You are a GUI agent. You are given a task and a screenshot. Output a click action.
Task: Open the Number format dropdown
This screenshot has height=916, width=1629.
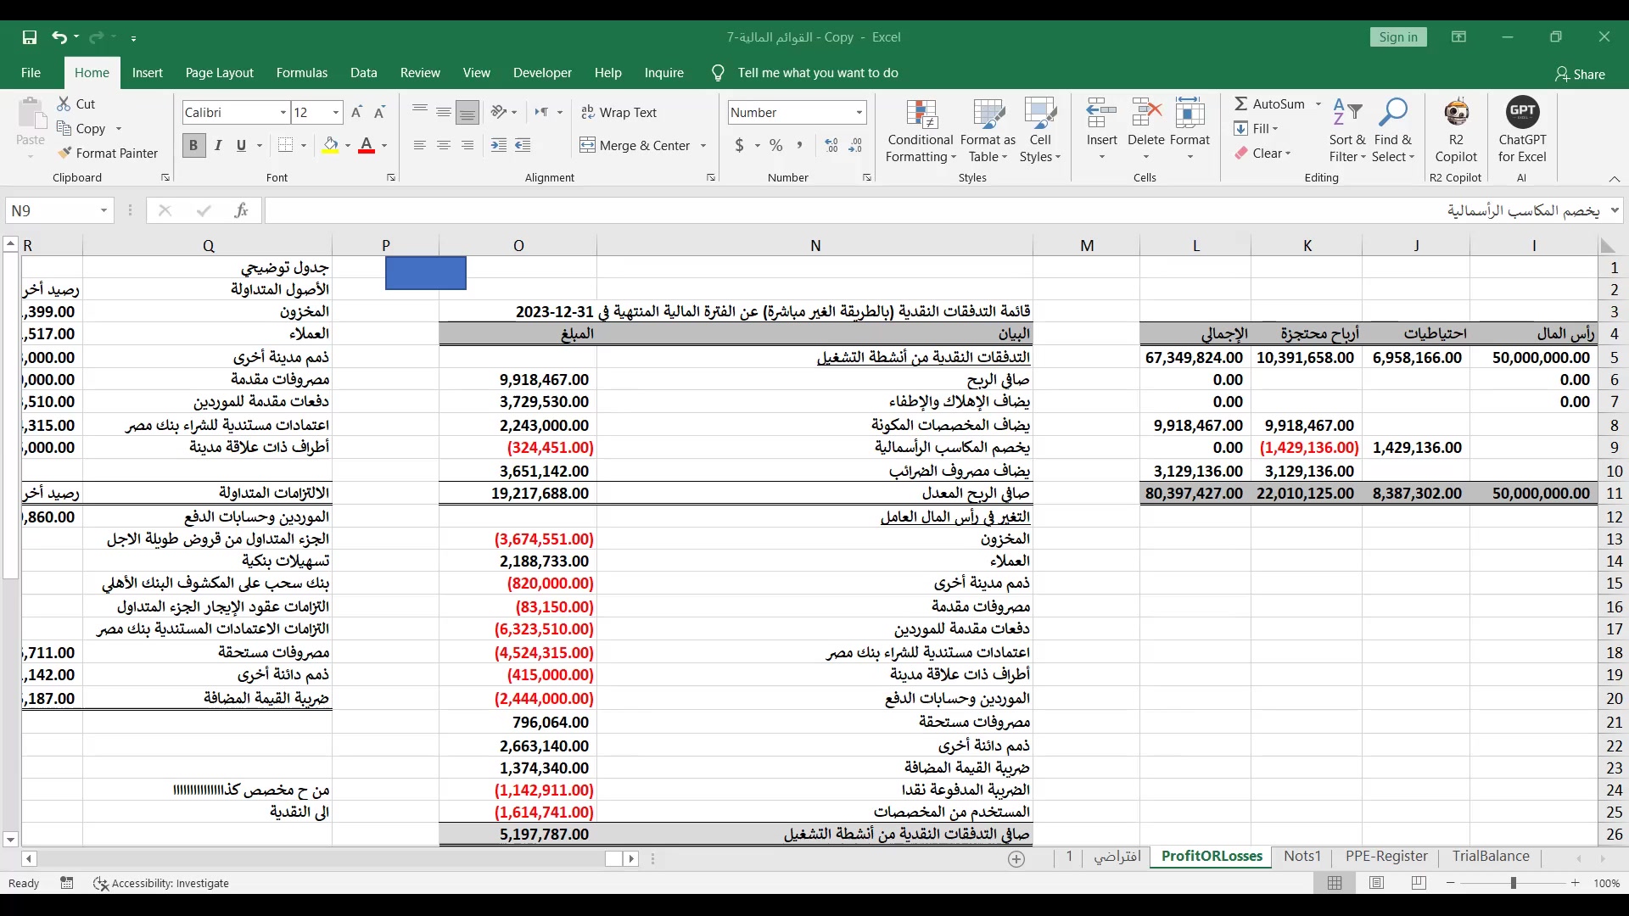[859, 113]
